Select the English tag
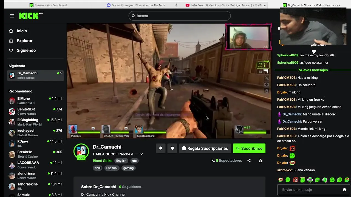Viewport: 351px width, 197px height. pos(121,161)
